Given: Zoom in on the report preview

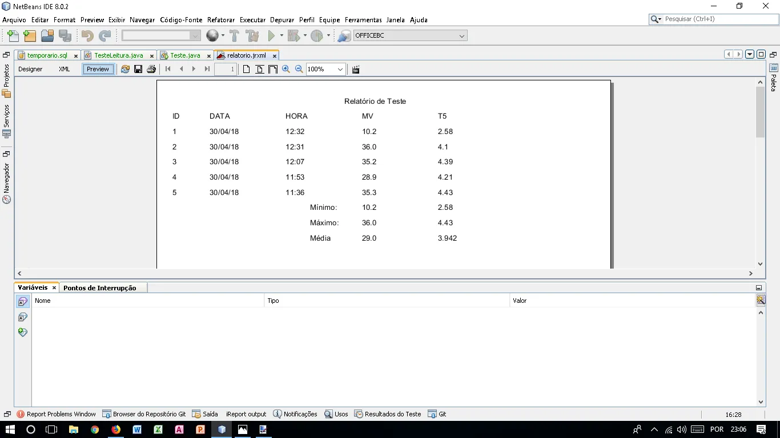Looking at the screenshot, I should click(x=286, y=69).
